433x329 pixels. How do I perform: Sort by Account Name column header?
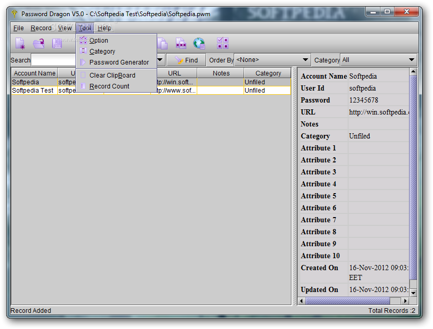tap(34, 73)
